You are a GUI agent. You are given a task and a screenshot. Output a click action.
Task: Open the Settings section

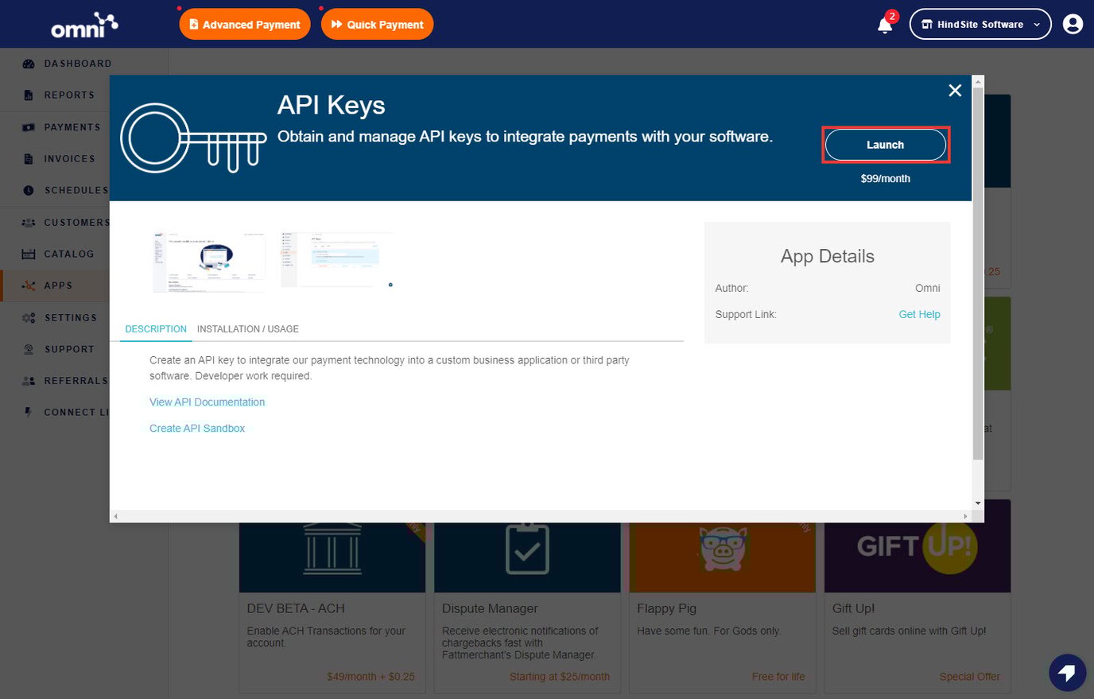[x=71, y=317]
